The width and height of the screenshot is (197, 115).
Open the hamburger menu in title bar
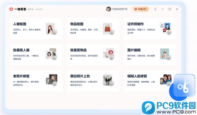[155, 9]
